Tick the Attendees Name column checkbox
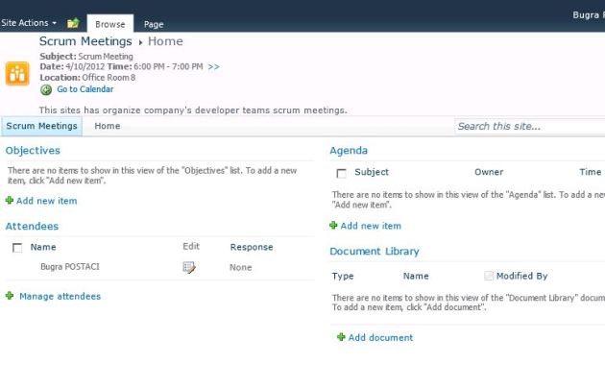Screen dimensions: 605x390 (x=17, y=248)
